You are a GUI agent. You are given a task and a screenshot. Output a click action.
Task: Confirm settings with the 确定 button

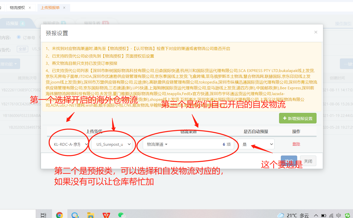pos(289,161)
